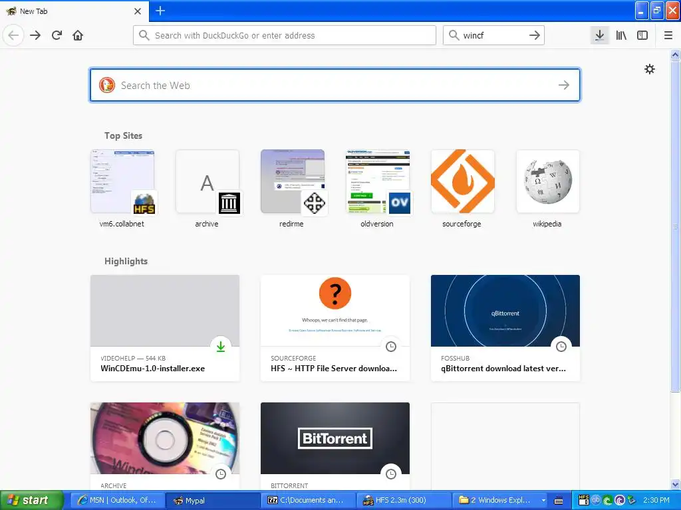Image resolution: width=681 pixels, height=510 pixels.
Task: Go back with the browser back arrow
Action: point(13,35)
